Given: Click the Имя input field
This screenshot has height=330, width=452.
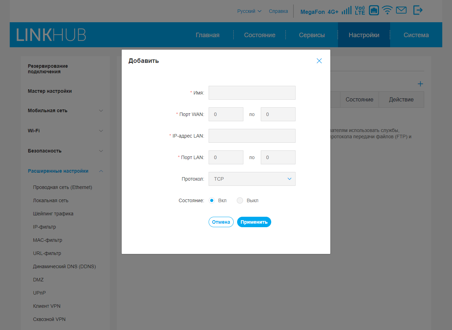Looking at the screenshot, I should click(252, 93).
